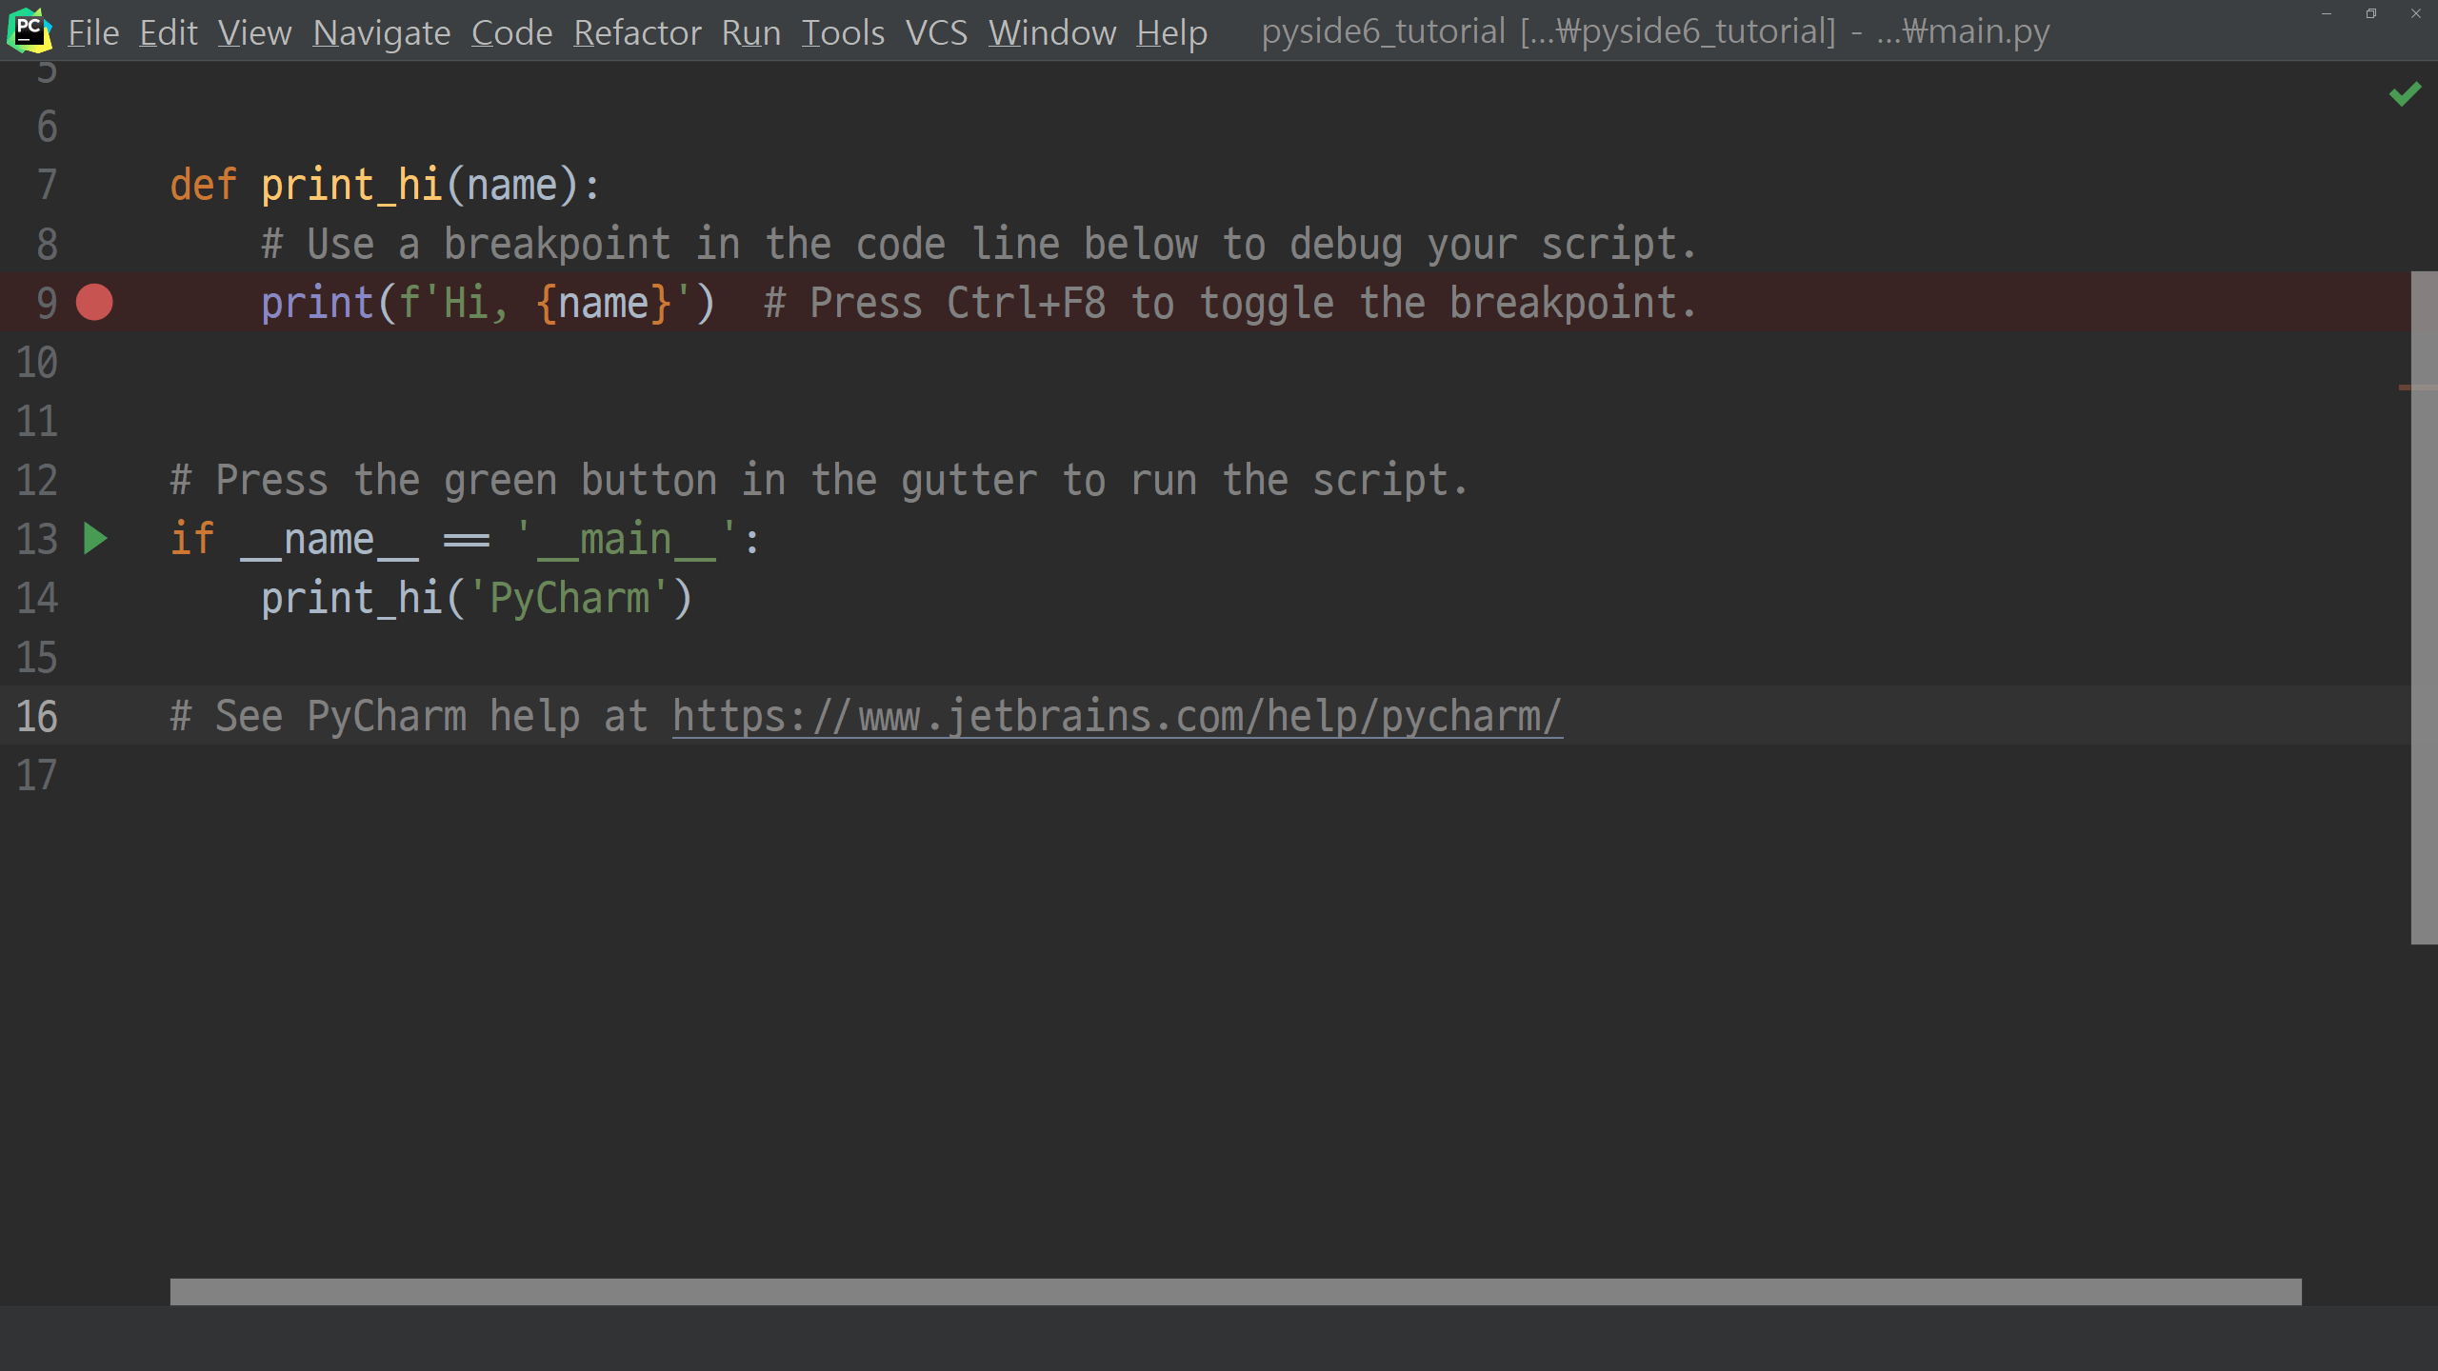Open the Refactor menu
The height and width of the screenshot is (1371, 2438).
(x=637, y=33)
